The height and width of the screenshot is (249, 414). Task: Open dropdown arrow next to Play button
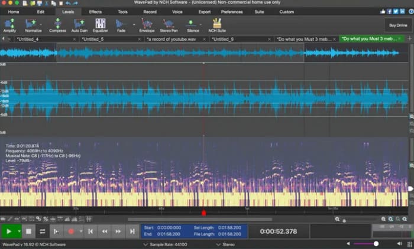coord(19,231)
